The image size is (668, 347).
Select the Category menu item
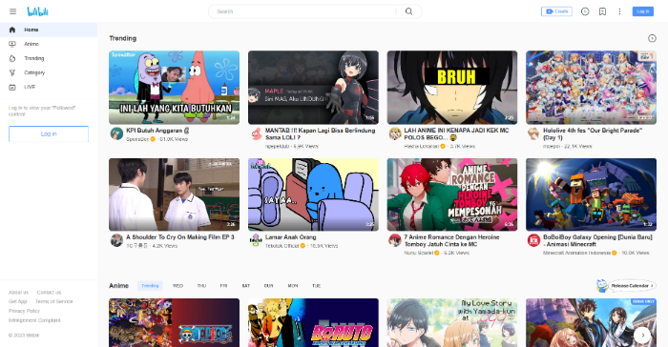click(49, 72)
